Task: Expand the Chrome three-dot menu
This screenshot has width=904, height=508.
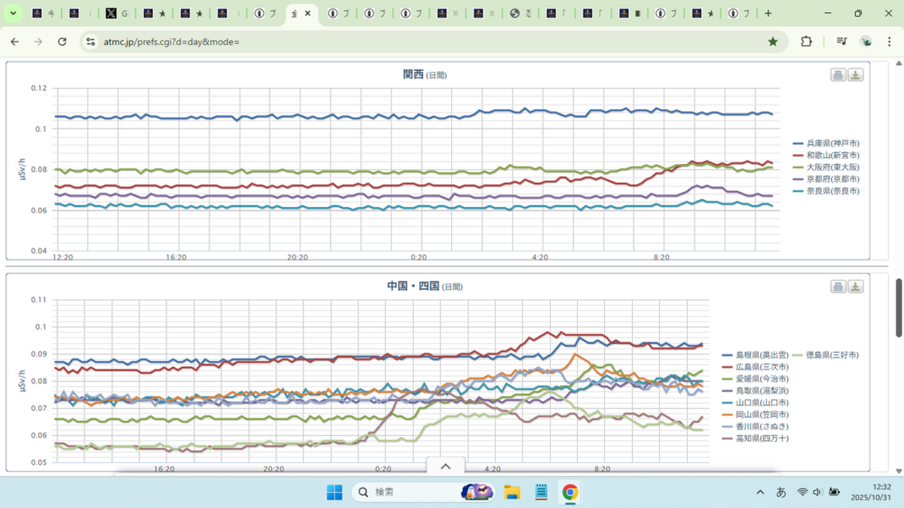Action: (x=889, y=42)
